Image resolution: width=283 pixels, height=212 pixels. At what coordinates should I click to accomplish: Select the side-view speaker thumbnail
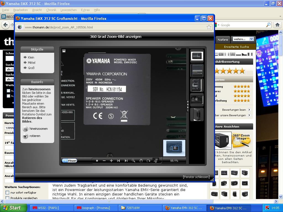point(197,114)
